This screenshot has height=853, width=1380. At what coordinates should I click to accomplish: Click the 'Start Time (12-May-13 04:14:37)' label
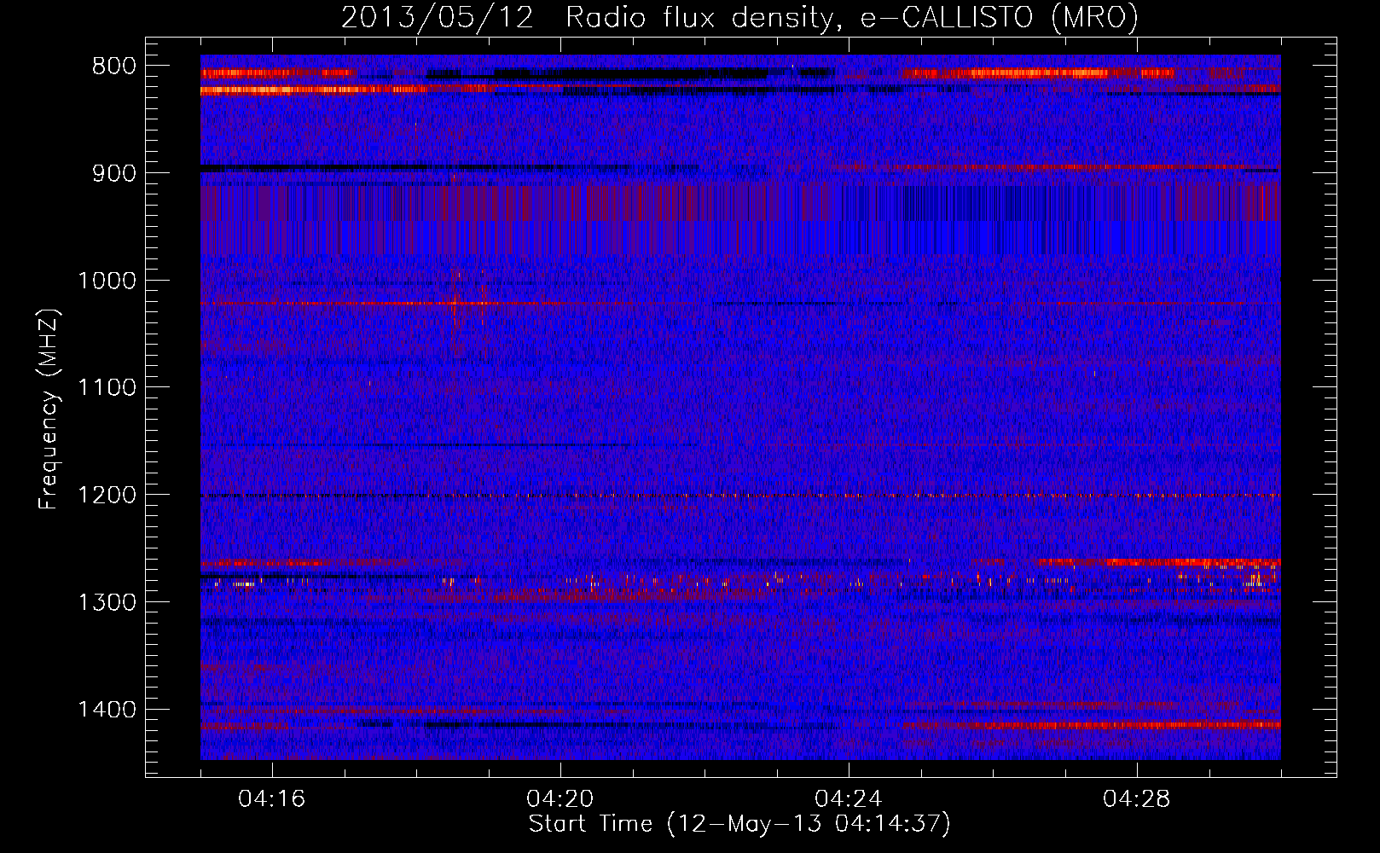[x=739, y=824]
